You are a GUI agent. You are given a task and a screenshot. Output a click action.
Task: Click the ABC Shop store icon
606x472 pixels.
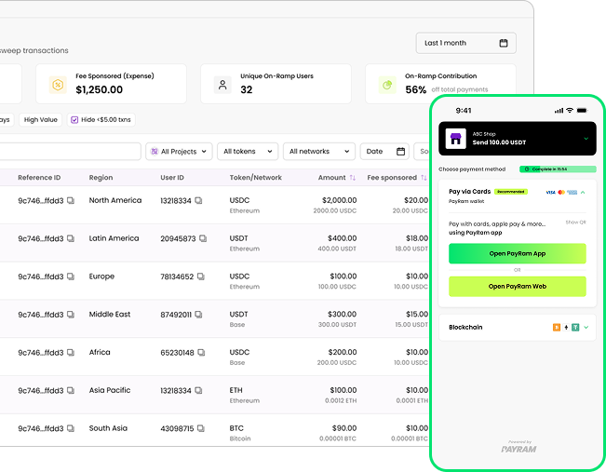tap(456, 138)
